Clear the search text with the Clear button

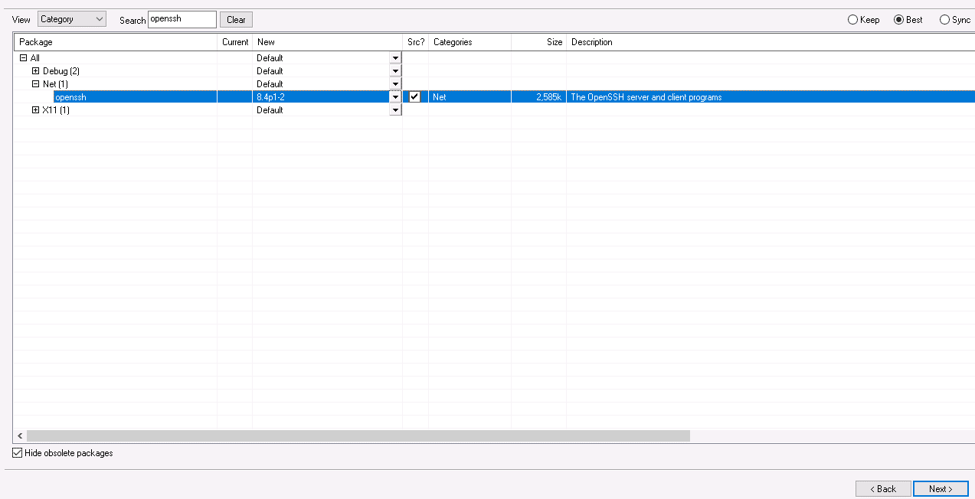(236, 20)
